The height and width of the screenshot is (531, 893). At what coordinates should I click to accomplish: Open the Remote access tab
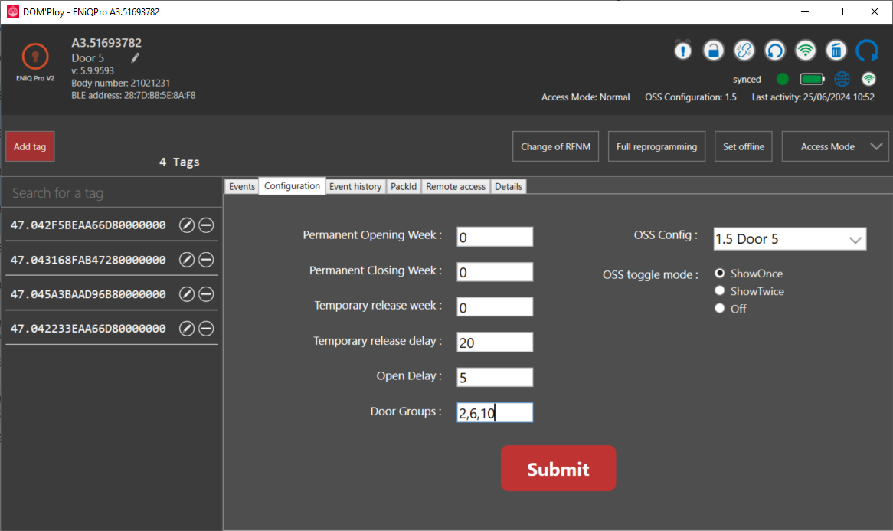tap(456, 186)
